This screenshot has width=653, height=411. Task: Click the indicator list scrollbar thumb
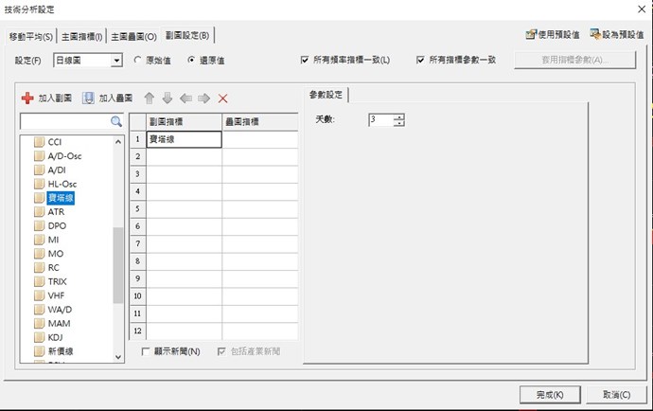pyautogui.click(x=118, y=265)
